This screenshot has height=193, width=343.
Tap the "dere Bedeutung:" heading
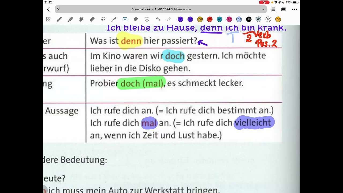click(75, 160)
